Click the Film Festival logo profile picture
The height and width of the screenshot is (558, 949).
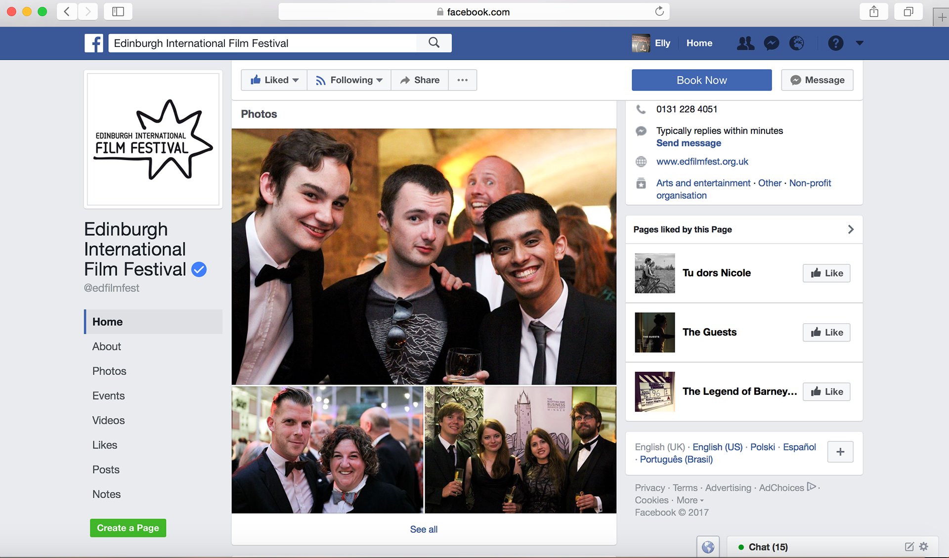tap(153, 139)
